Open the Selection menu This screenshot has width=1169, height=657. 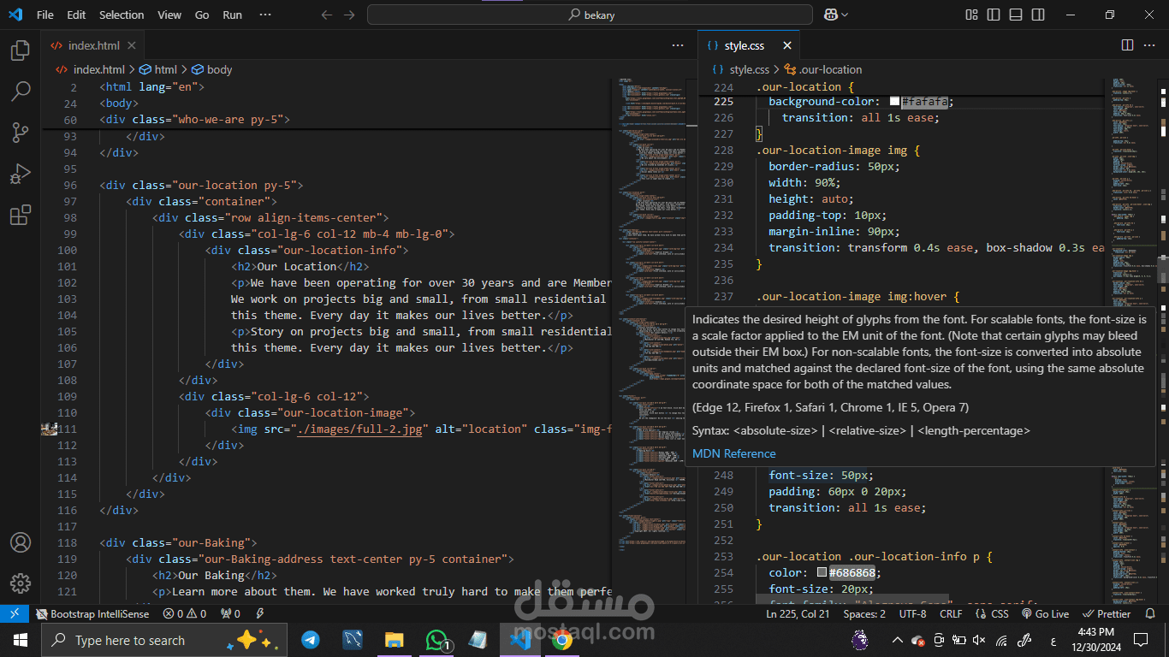122,15
